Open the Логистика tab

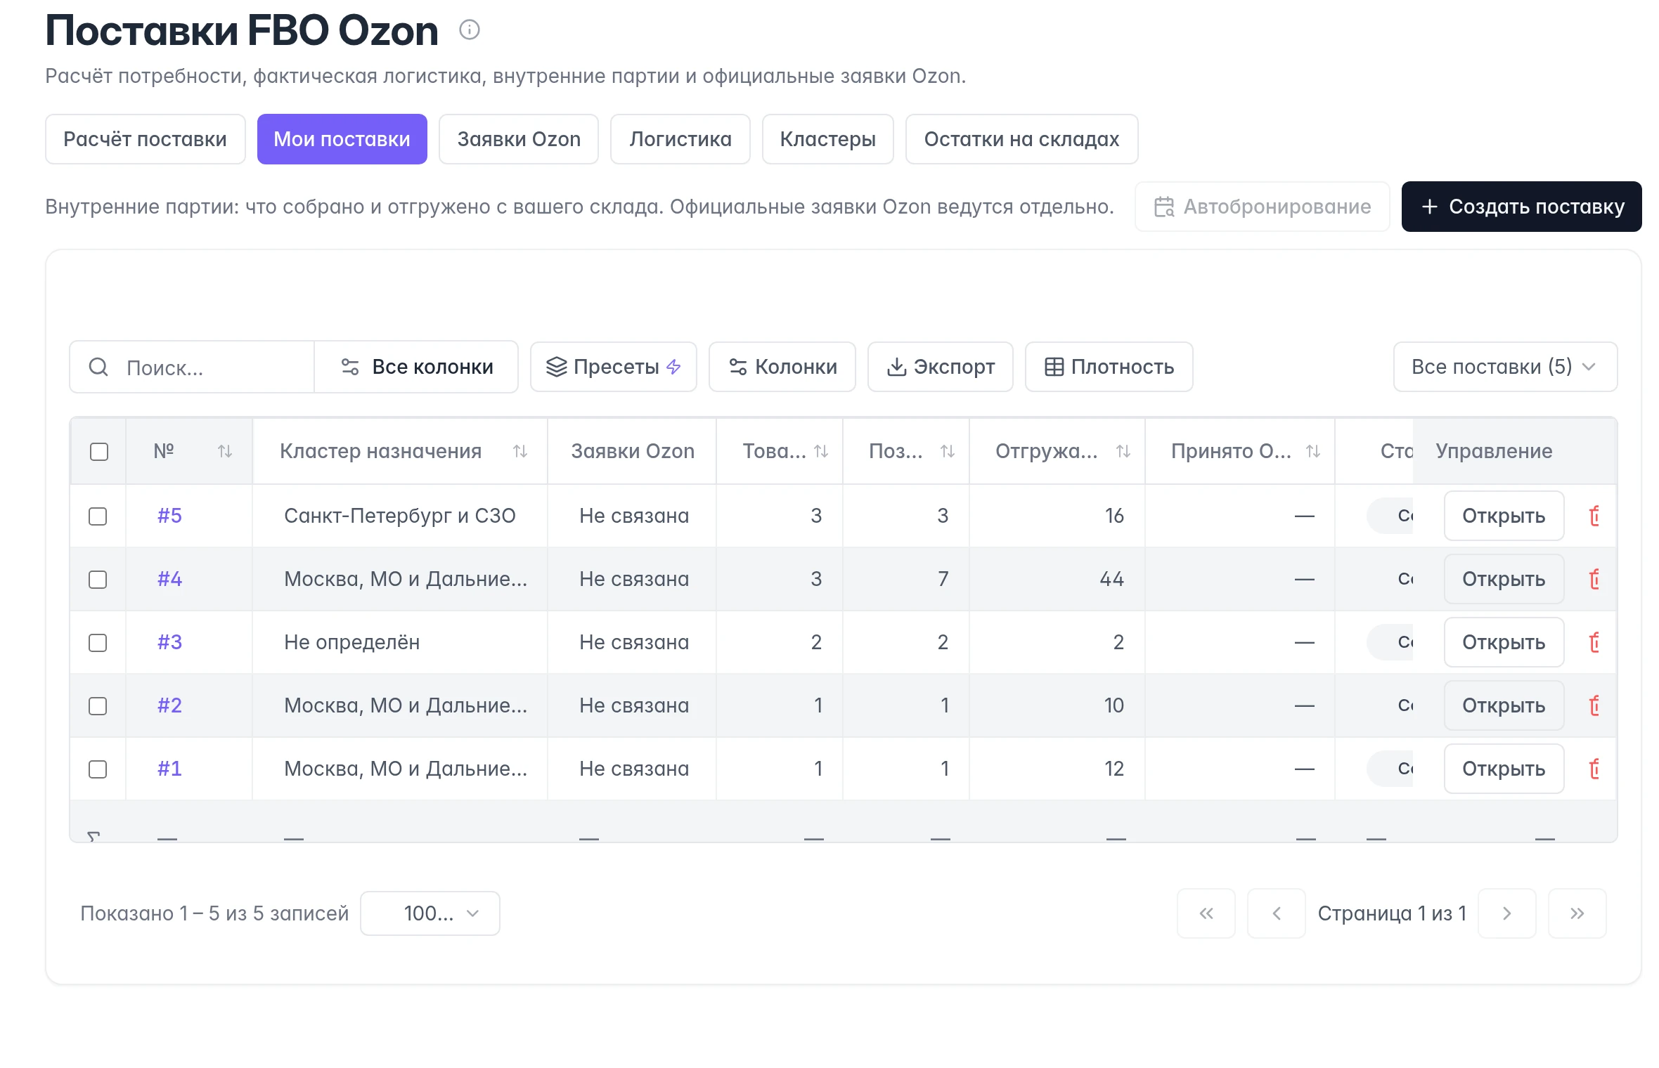(680, 139)
